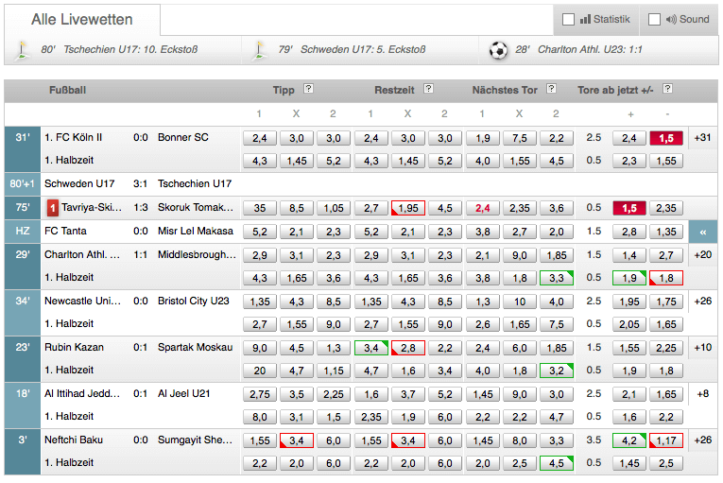The height and width of the screenshot is (483, 723).
Task: Pick red 2,4 next-goal odds in Tavriya row
Action: [482, 209]
